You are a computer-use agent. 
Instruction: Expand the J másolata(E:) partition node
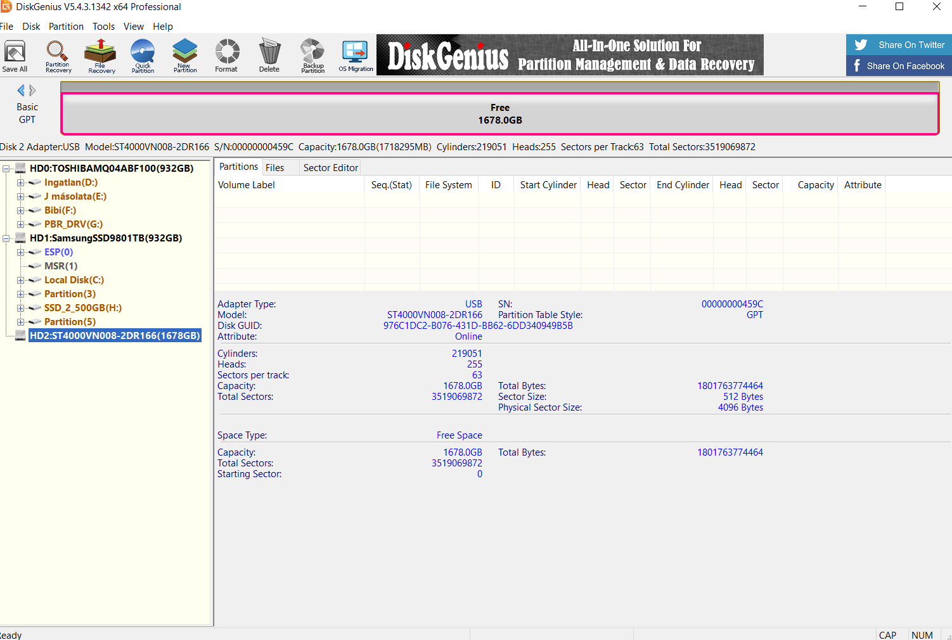(20, 196)
